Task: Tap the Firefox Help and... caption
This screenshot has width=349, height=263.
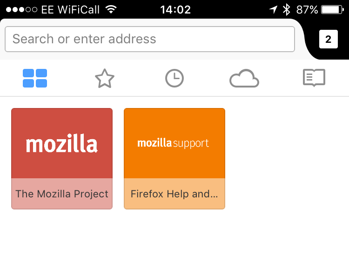Action: 174,194
